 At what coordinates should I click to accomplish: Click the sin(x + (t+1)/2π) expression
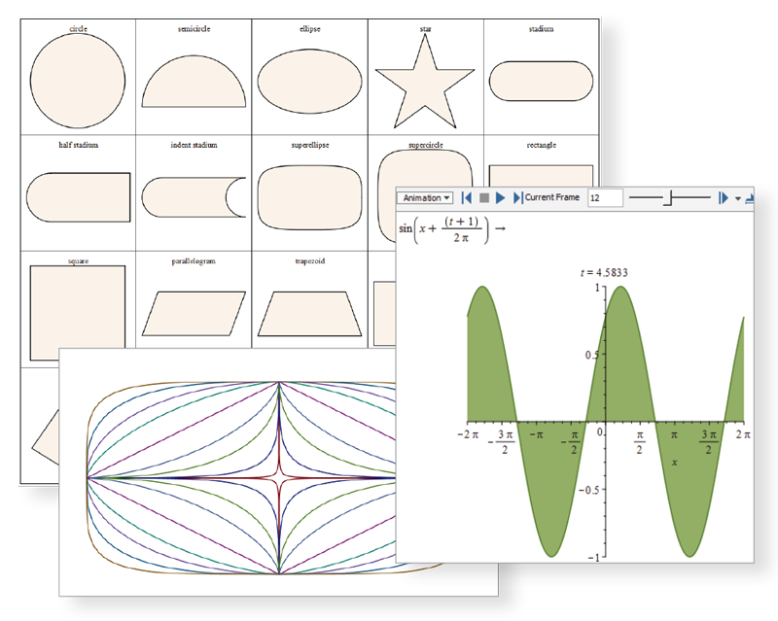[443, 229]
